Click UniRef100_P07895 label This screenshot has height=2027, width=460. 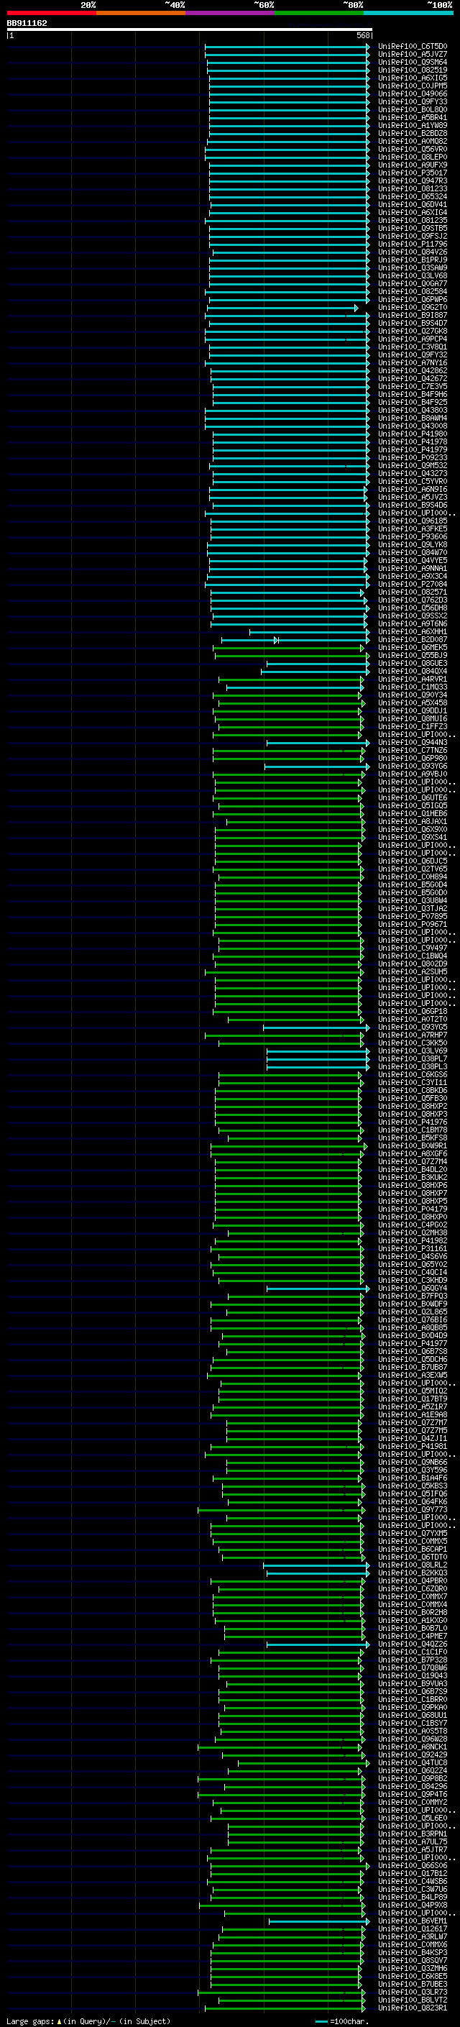tap(413, 916)
